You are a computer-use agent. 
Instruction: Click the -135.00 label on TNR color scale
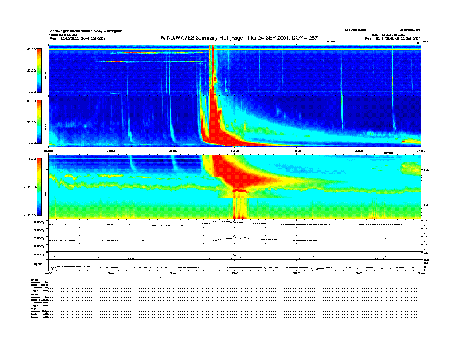[30, 187]
